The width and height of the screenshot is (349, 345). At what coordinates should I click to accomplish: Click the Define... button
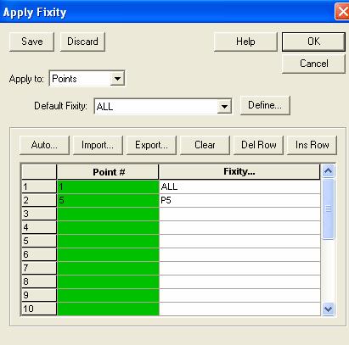[265, 105]
